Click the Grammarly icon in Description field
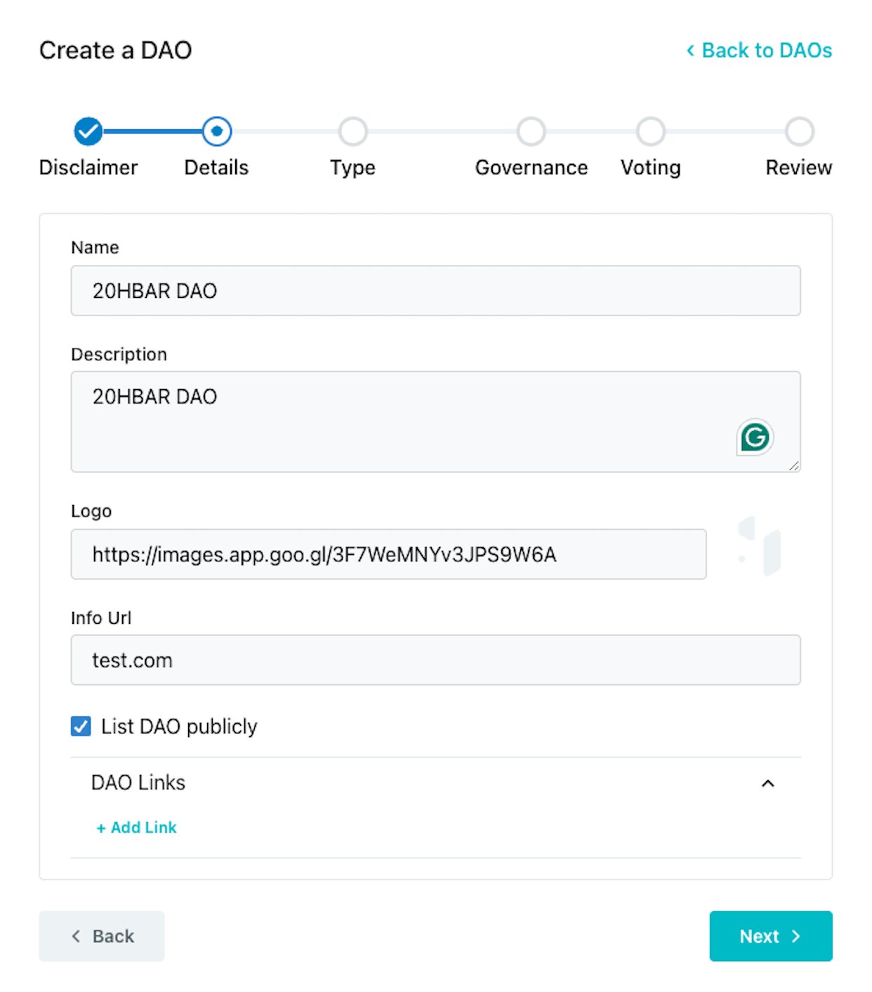 pos(755,437)
